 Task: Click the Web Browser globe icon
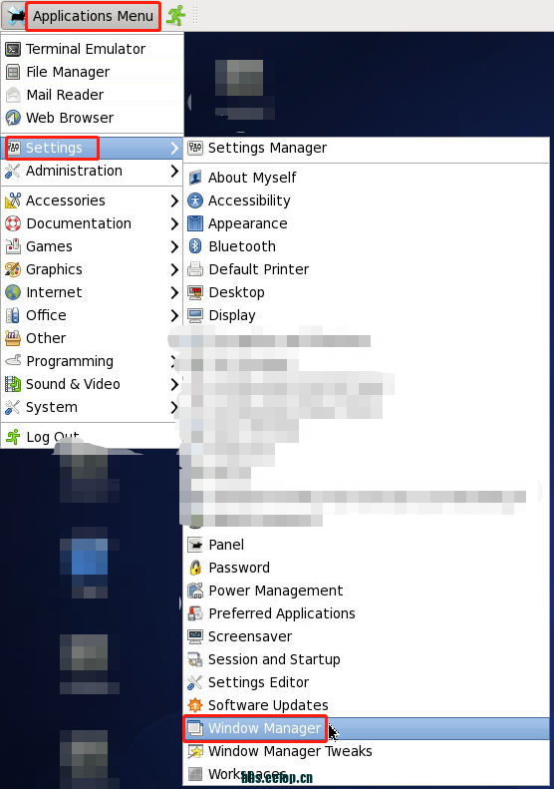(x=13, y=118)
